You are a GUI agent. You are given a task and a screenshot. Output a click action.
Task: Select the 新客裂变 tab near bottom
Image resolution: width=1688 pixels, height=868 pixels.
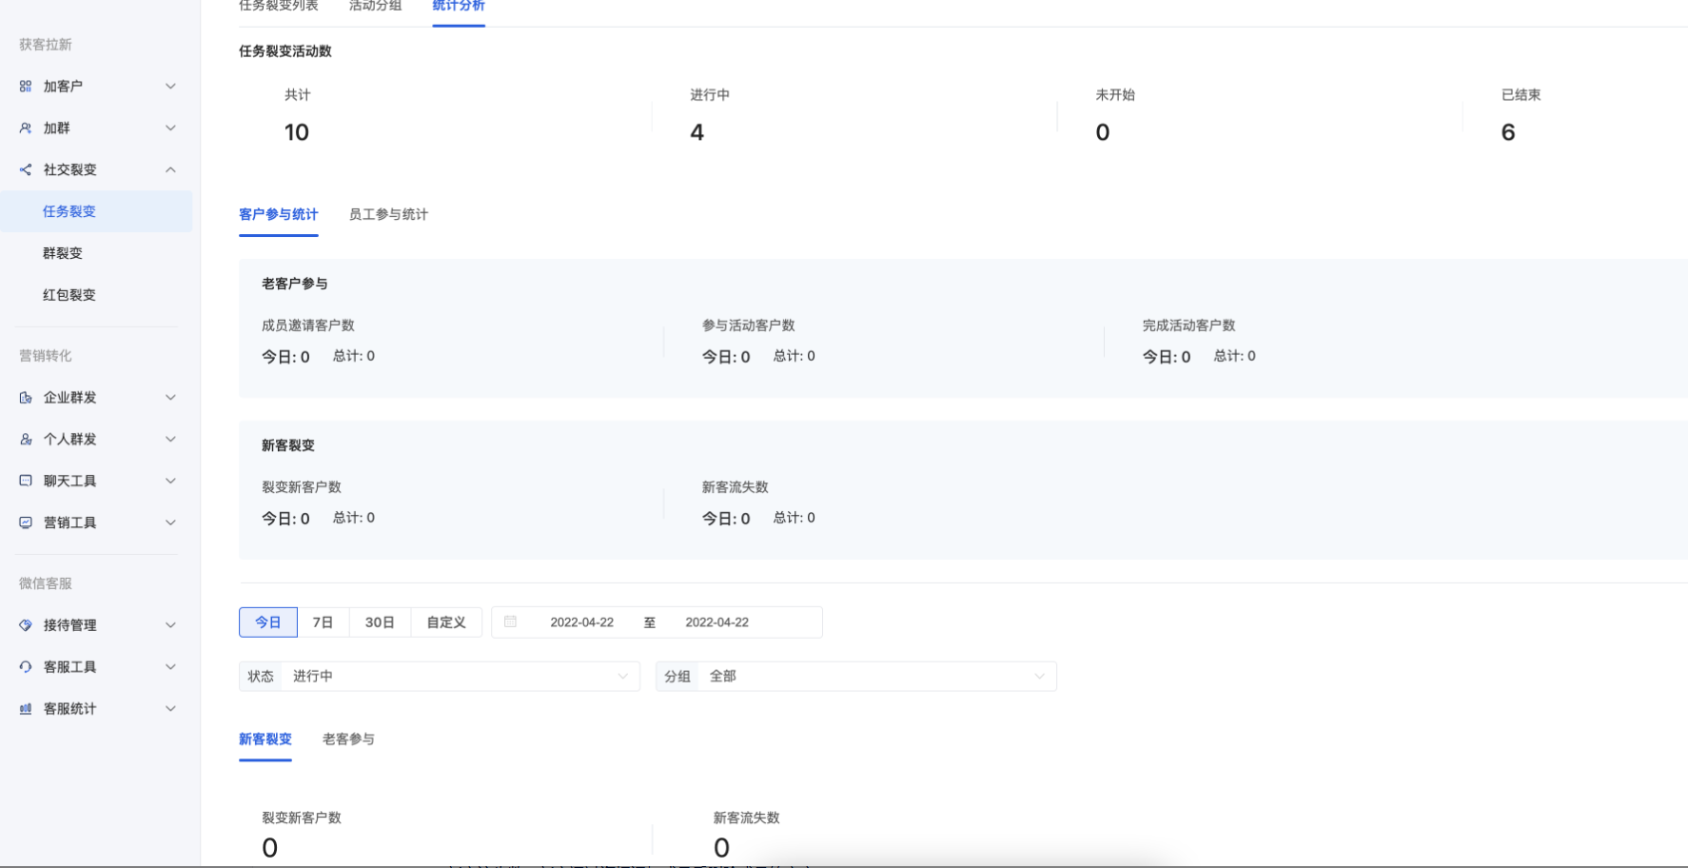tap(265, 740)
